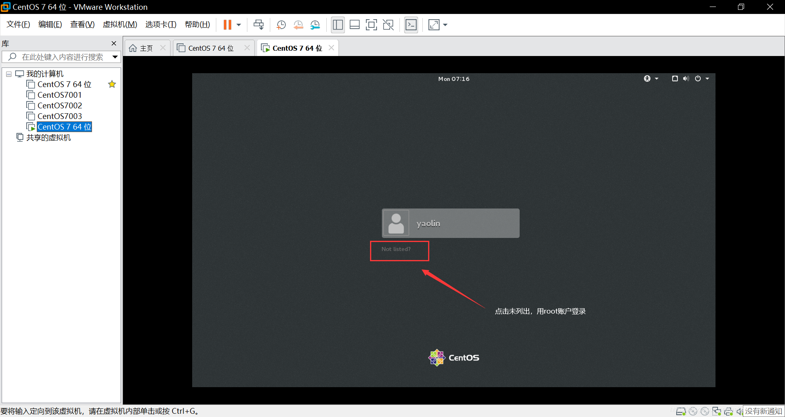785x417 pixels.
Task: Pause the virtual machine with the orange button
Action: tap(227, 25)
